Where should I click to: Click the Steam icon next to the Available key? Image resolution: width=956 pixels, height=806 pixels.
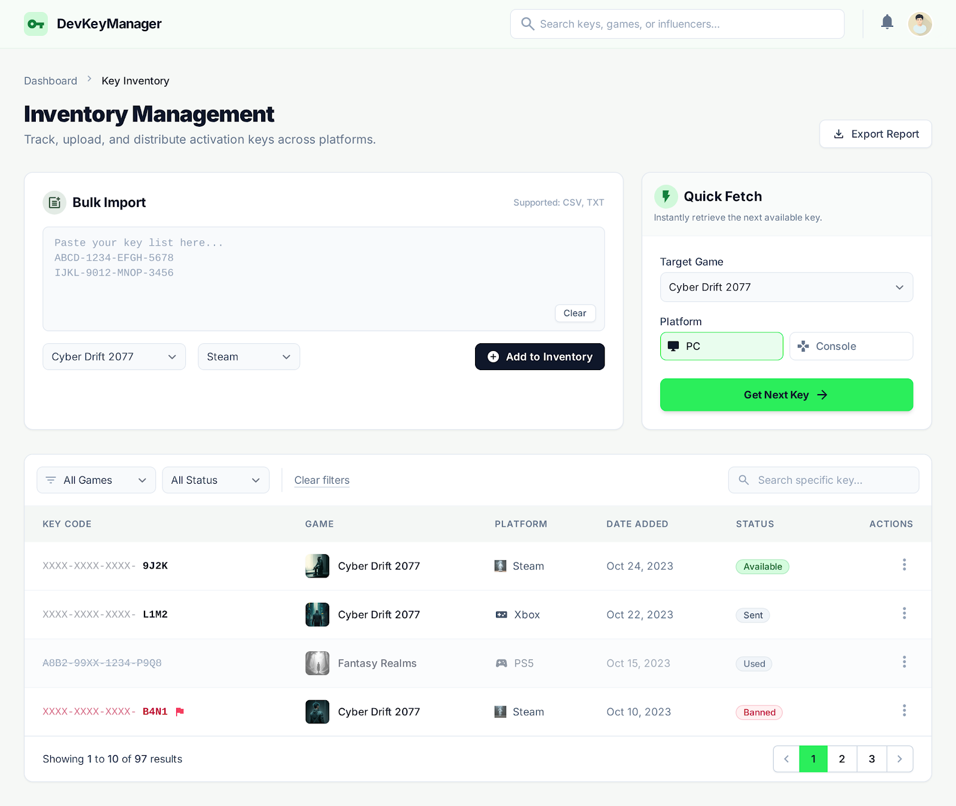click(x=500, y=566)
